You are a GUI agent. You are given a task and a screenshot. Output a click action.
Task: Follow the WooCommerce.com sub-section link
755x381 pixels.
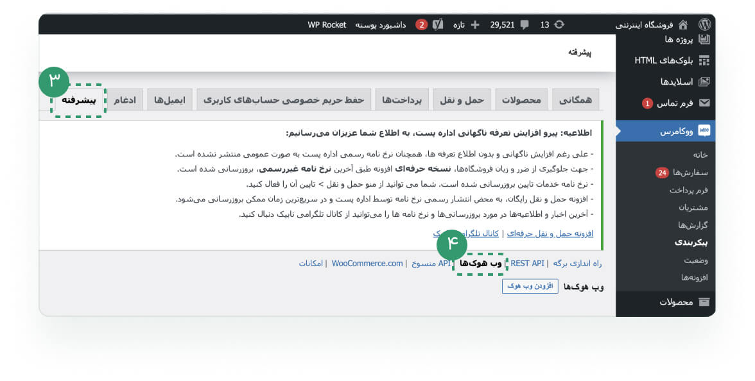pyautogui.click(x=367, y=264)
